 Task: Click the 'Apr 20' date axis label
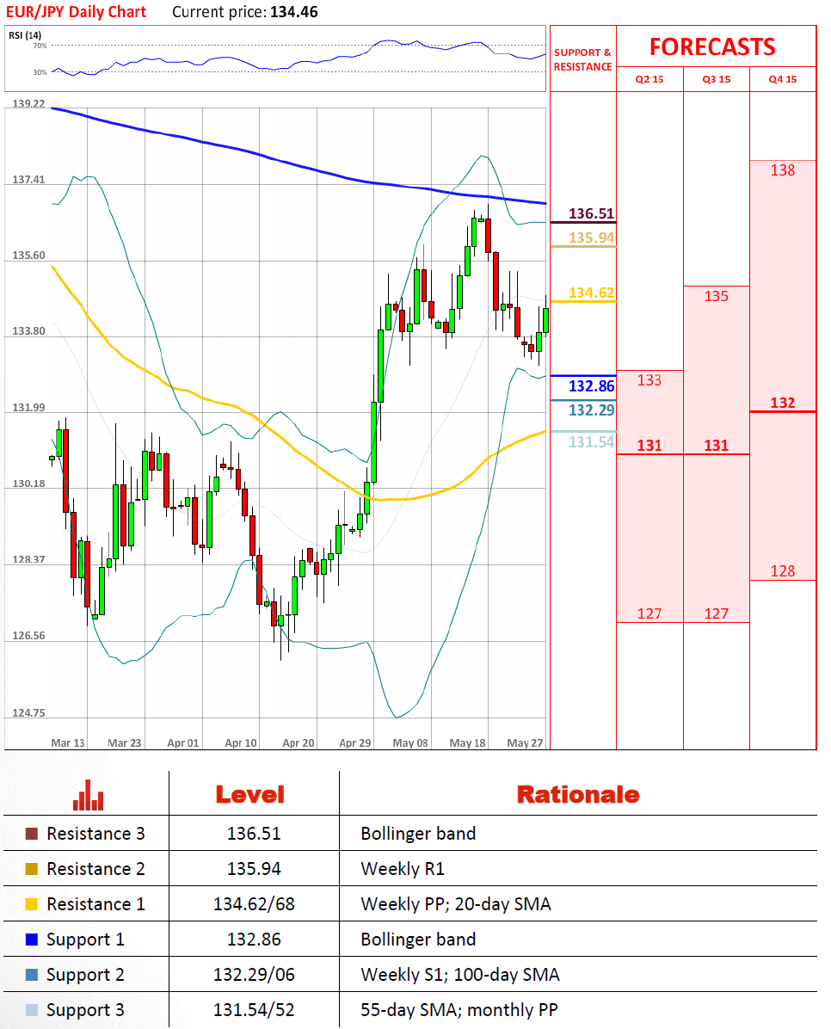click(x=298, y=742)
